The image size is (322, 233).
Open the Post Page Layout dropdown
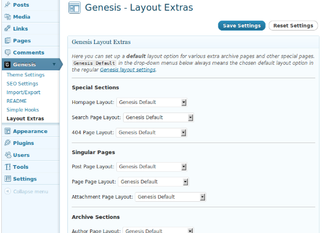152,167
